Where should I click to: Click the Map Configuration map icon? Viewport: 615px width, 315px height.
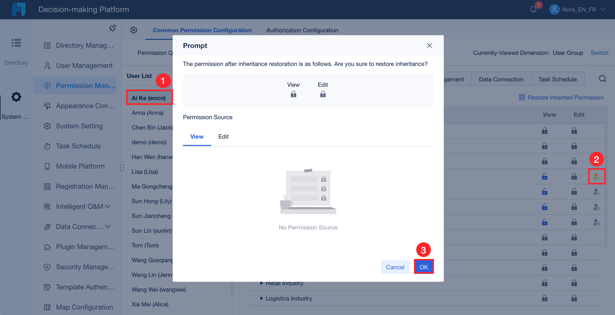(x=47, y=307)
